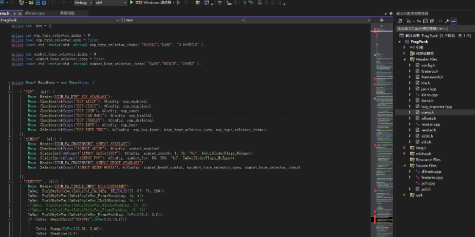Open json.hpp in Solution Explorer
This screenshot has width=475, height=237.
point(429,89)
